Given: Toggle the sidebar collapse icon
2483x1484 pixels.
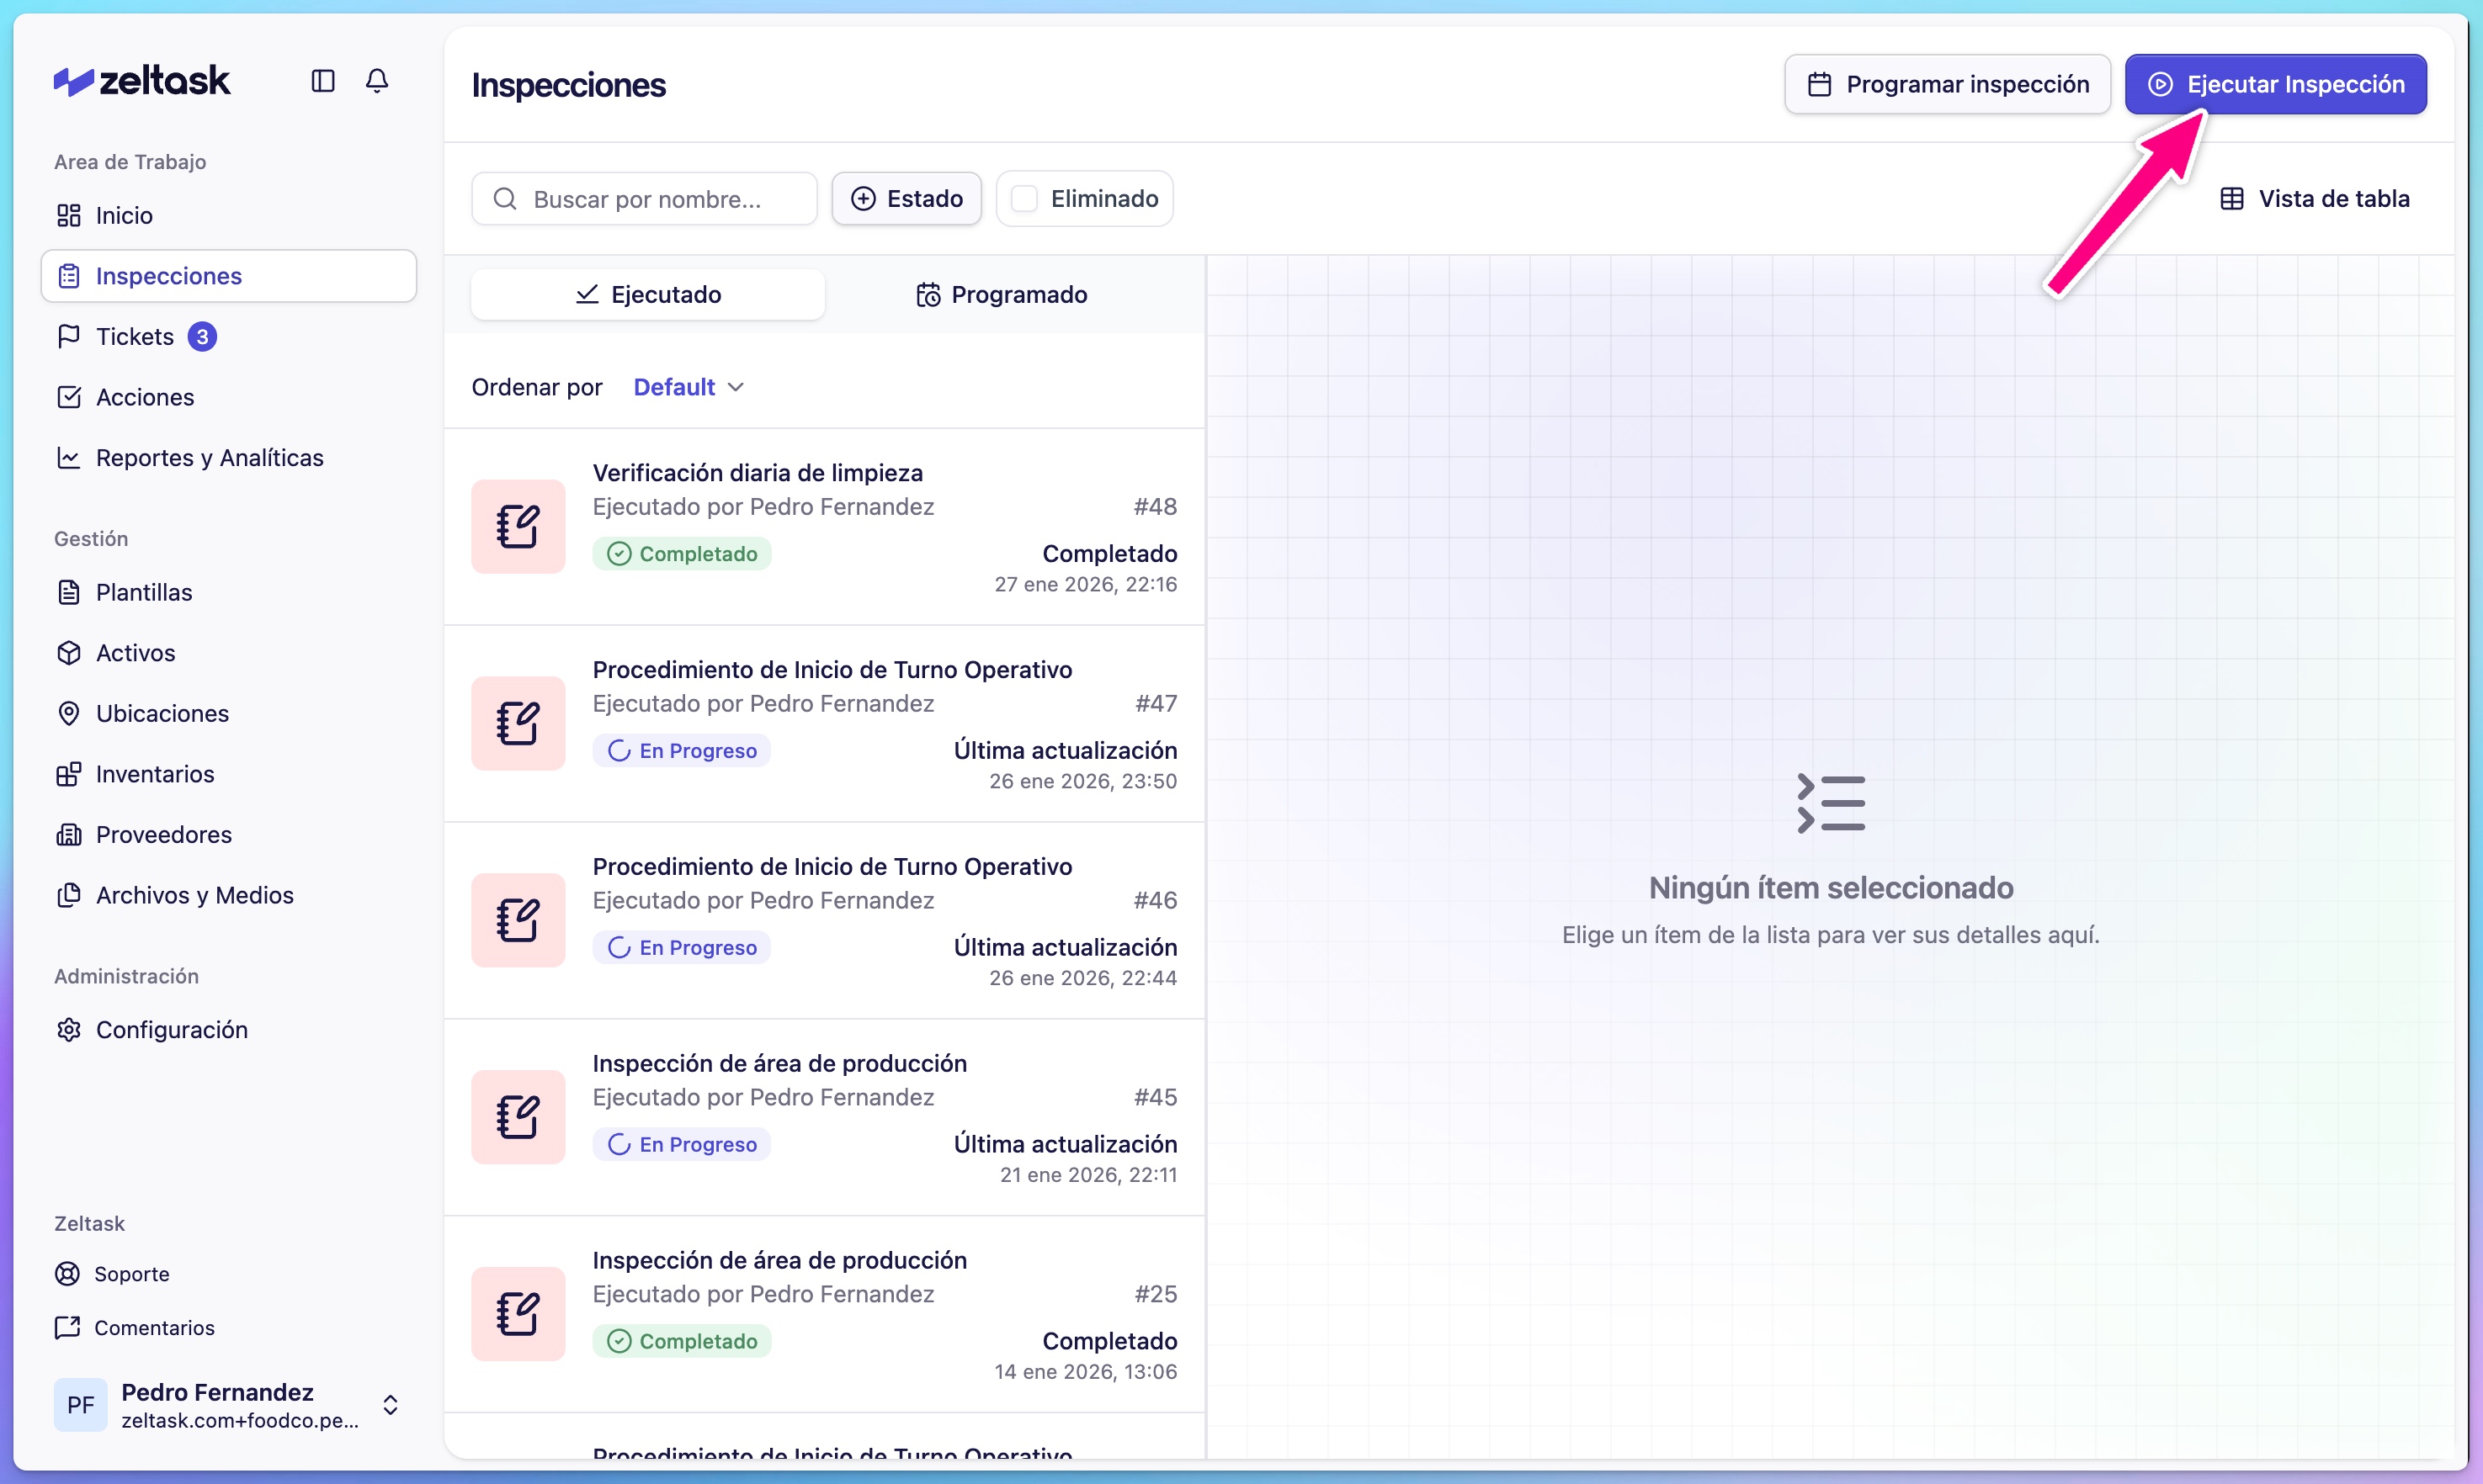Looking at the screenshot, I should pyautogui.click(x=322, y=81).
